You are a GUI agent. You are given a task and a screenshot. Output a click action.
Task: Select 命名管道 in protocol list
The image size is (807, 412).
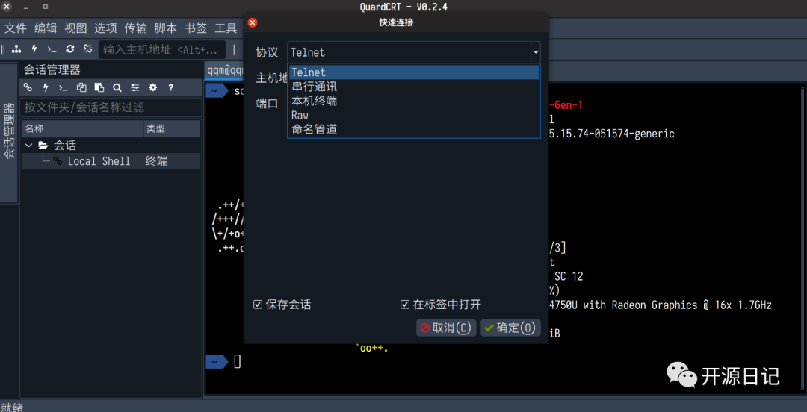pos(414,129)
